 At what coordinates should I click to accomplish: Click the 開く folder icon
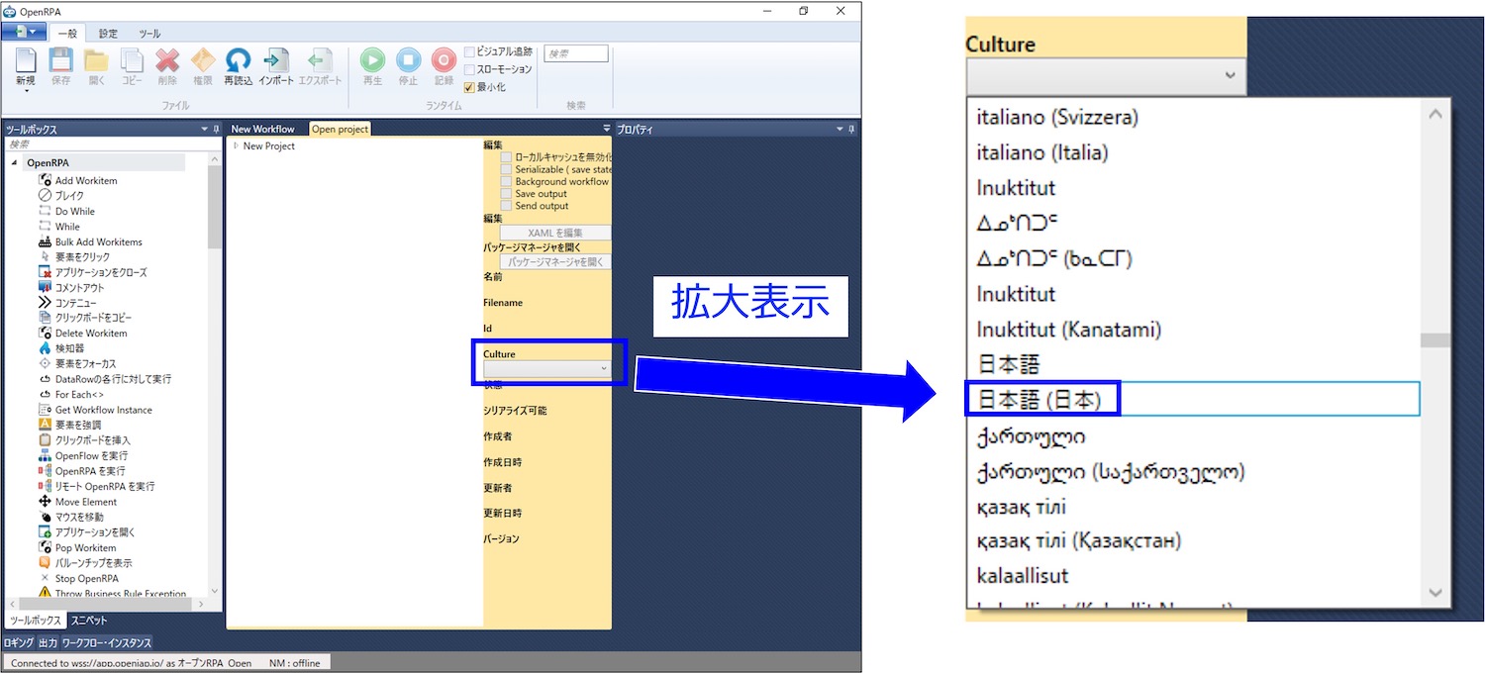[x=96, y=60]
